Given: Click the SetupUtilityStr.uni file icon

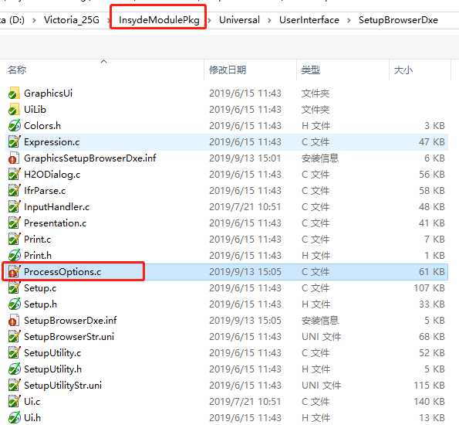Looking at the screenshot, I should [x=14, y=385].
